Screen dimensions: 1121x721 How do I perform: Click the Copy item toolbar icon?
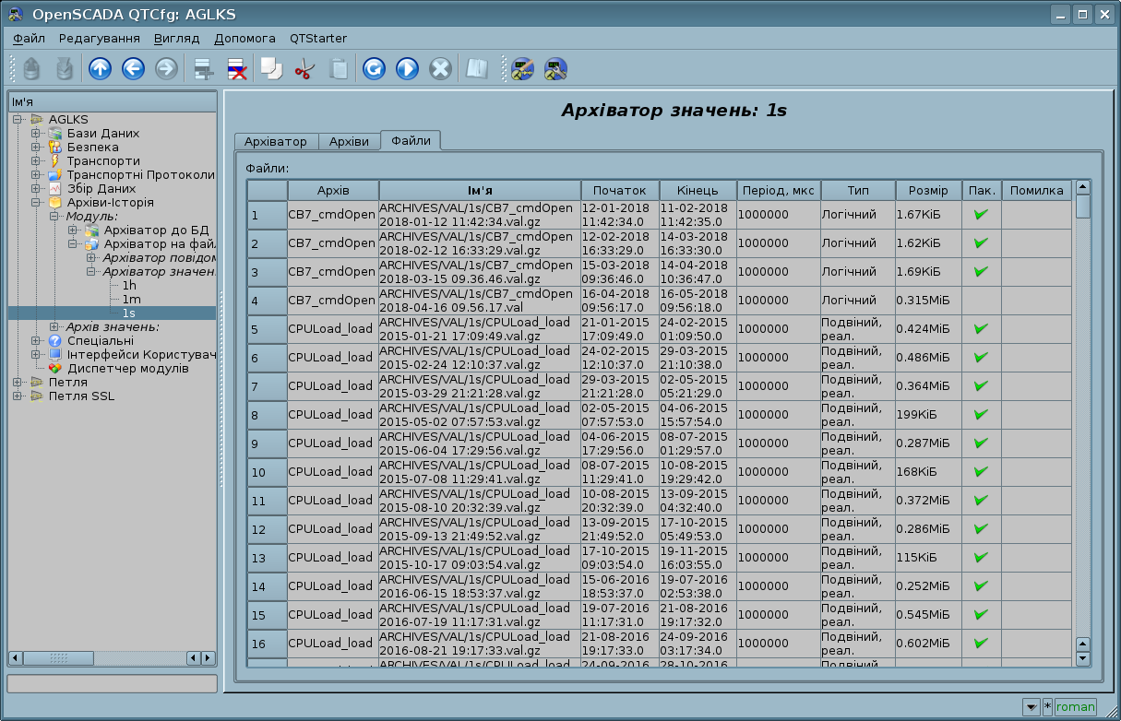[271, 69]
